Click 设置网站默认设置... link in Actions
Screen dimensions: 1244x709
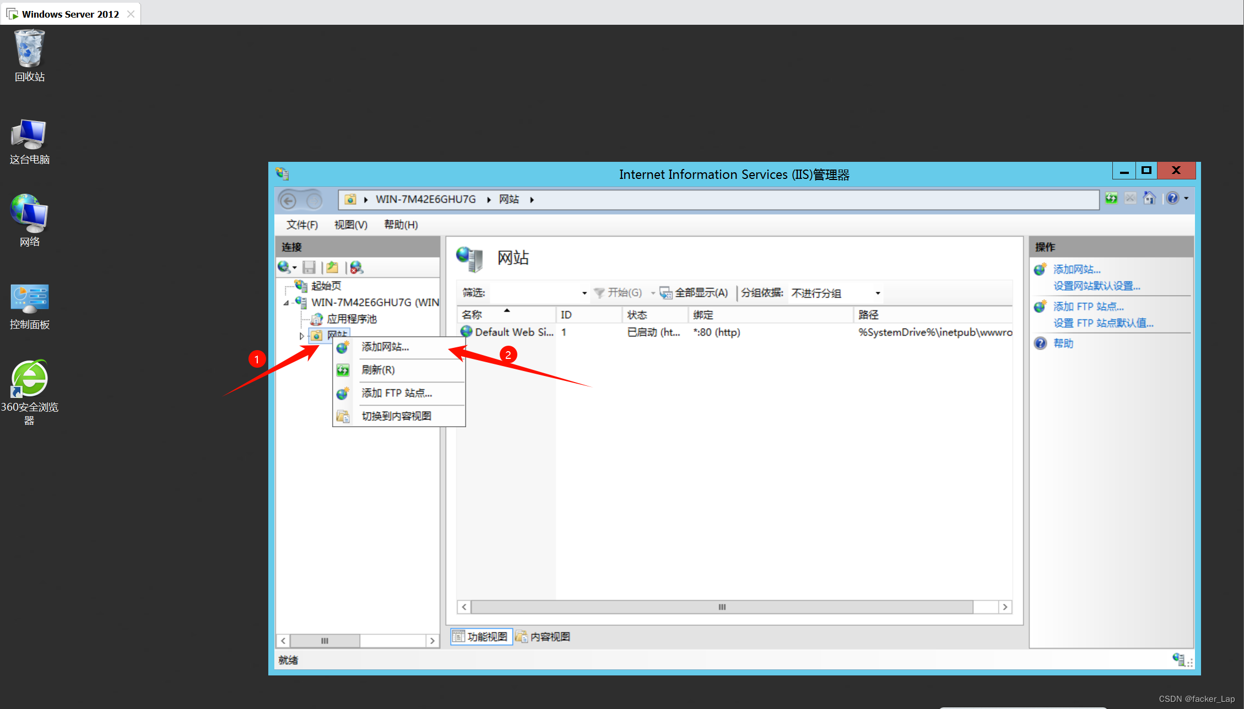pyautogui.click(x=1096, y=286)
